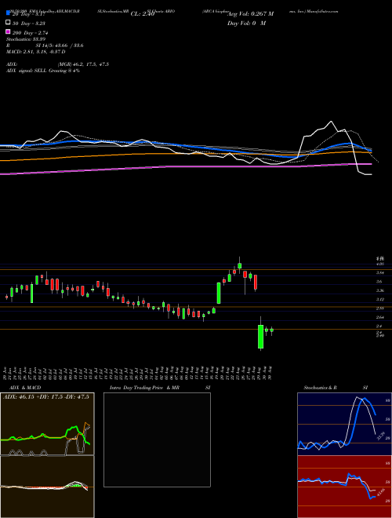Click the 'ADX: 46.15 +DY: 17.5 -DY: 47.5' header
Viewport: 392px width, 518px height.
[x=46, y=397]
